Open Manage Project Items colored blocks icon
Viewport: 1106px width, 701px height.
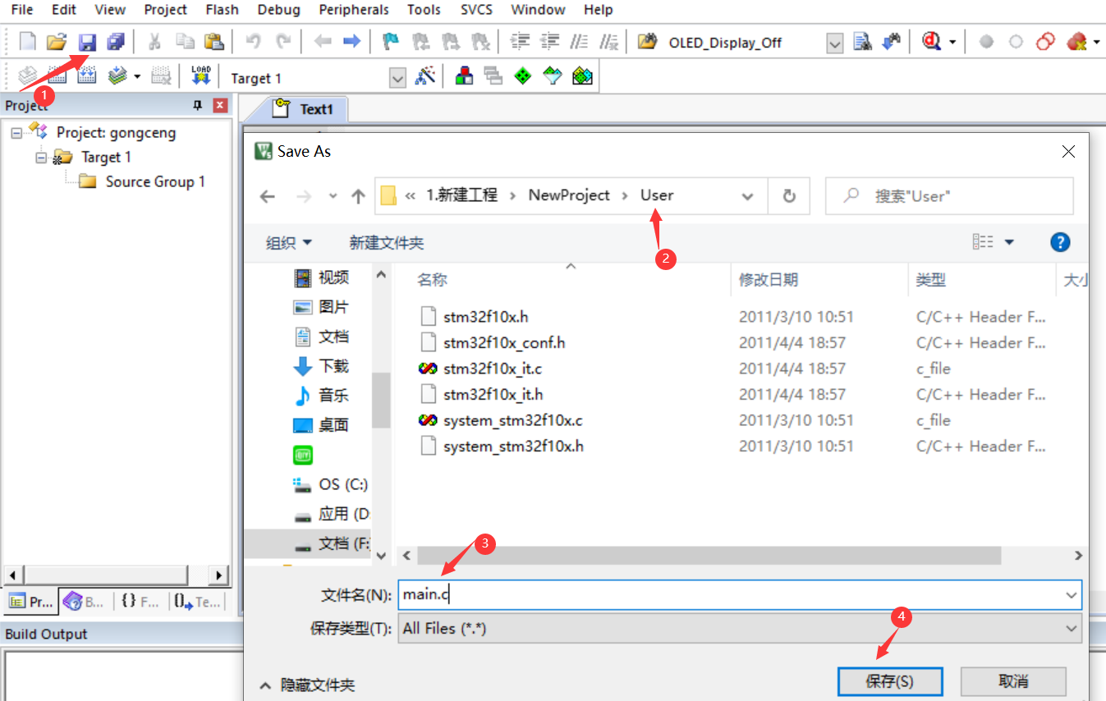pos(464,77)
